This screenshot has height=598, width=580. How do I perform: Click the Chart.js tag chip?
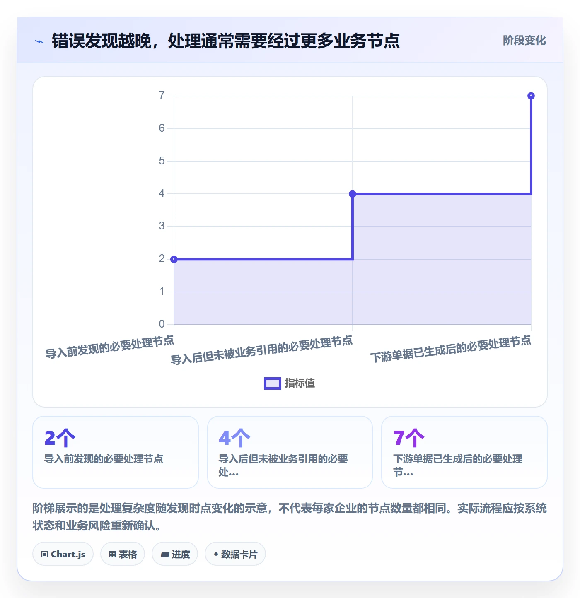pos(63,554)
